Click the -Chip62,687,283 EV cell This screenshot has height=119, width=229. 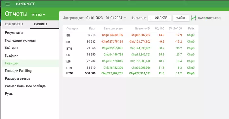140,35
